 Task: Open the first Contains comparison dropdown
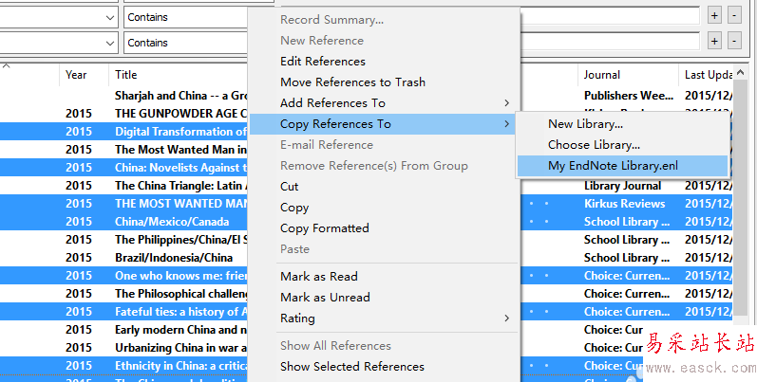tap(185, 17)
